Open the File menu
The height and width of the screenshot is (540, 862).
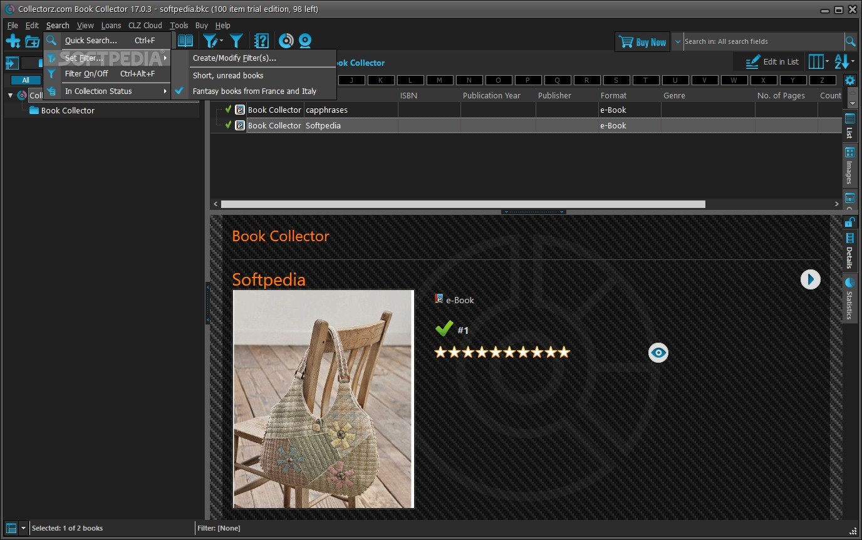point(13,25)
